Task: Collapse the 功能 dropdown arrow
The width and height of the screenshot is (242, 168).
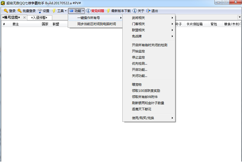Action: pos(83,11)
